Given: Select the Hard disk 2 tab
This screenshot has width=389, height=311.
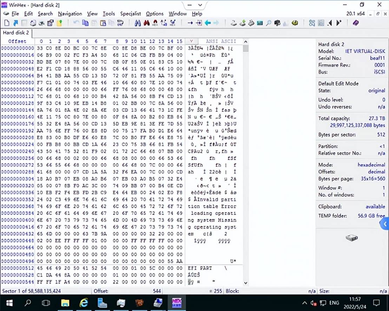Looking at the screenshot, I should tap(16, 33).
